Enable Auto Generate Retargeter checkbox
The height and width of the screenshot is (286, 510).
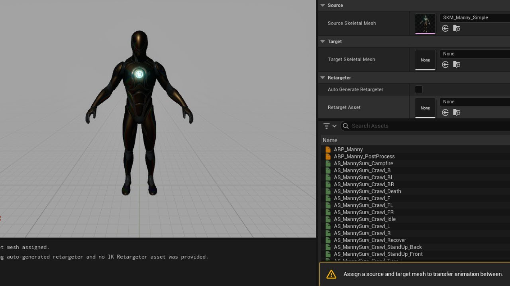pos(419,89)
